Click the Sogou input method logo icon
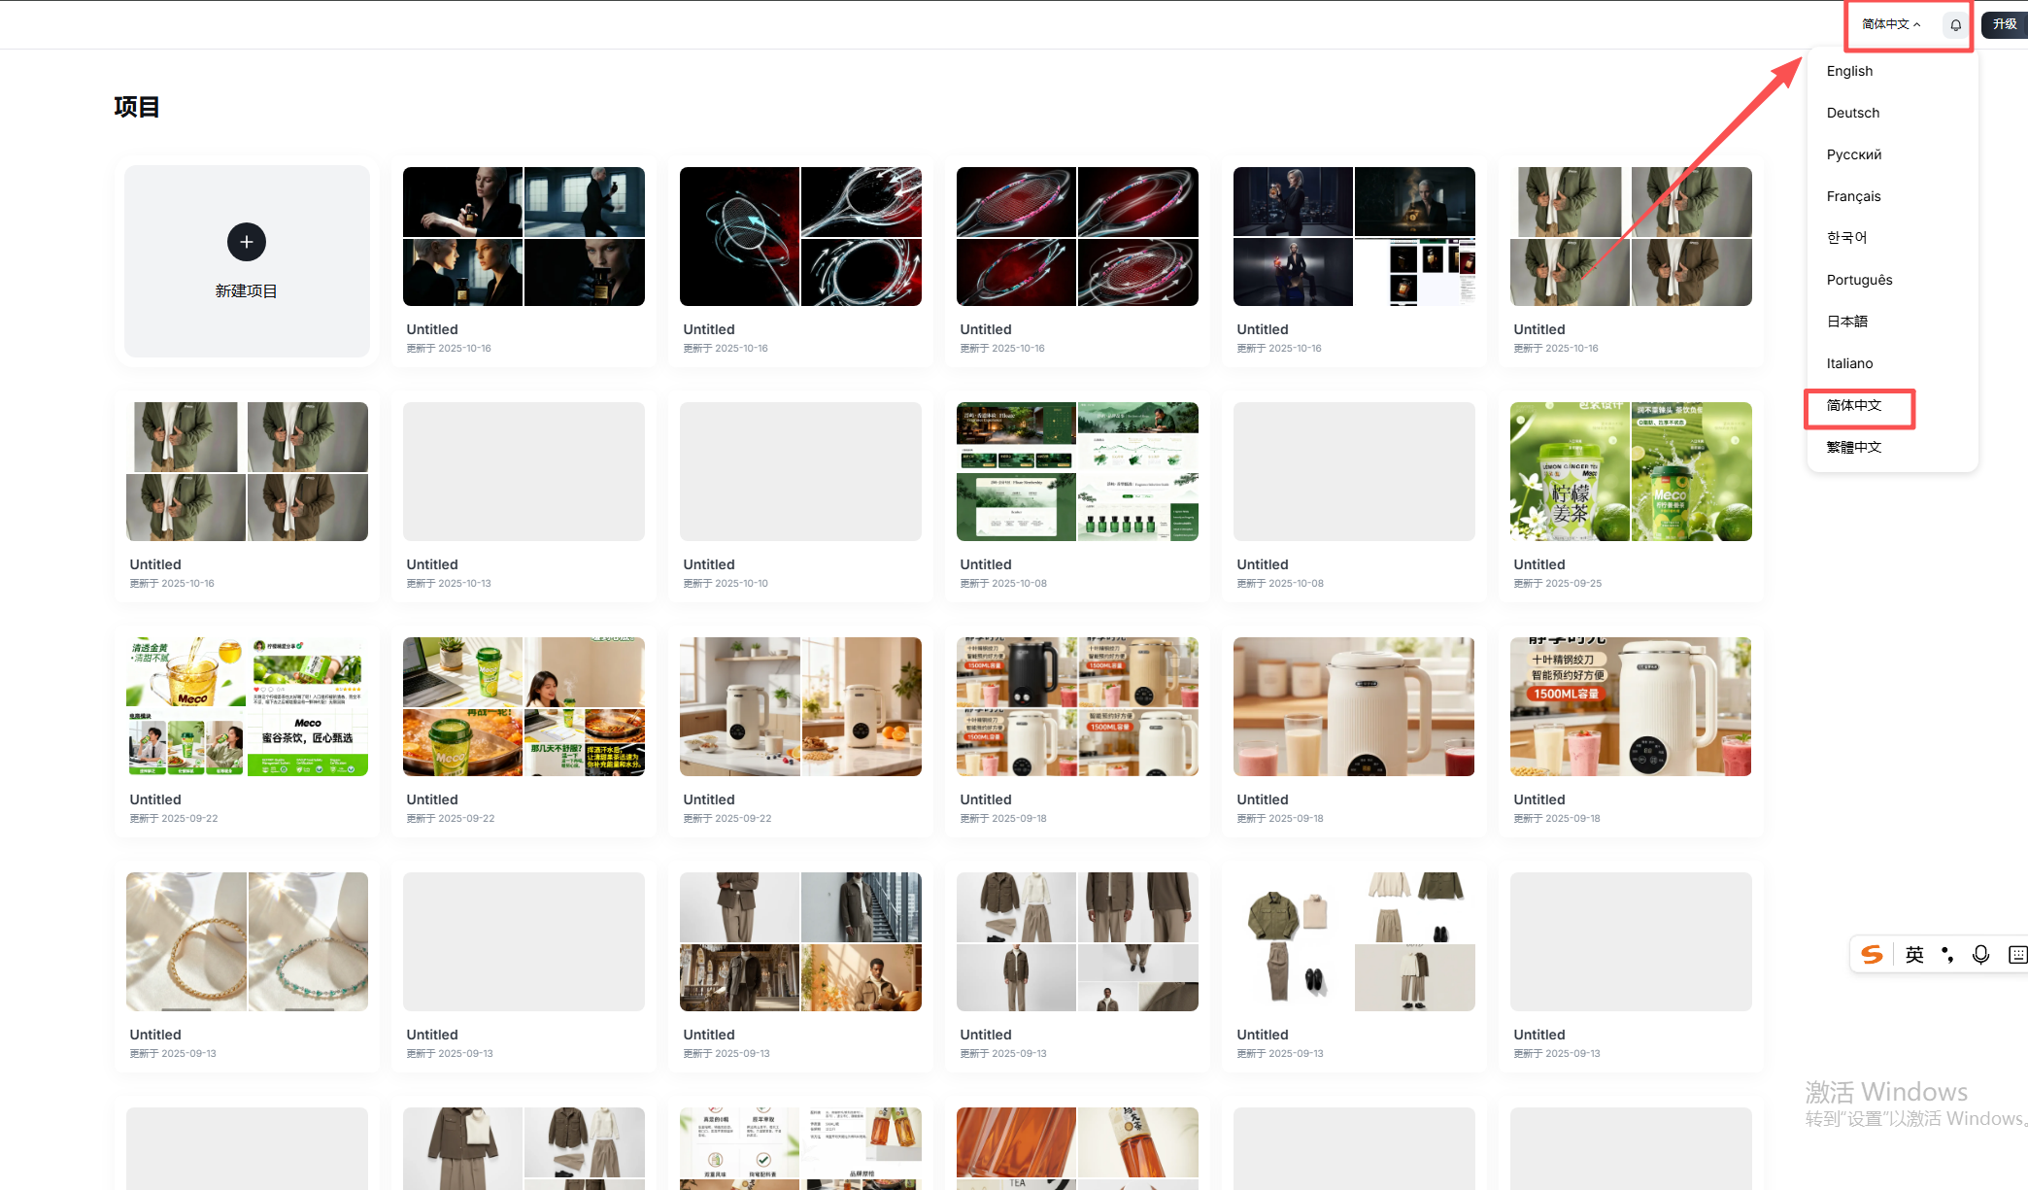The width and height of the screenshot is (2028, 1190). (x=1873, y=955)
